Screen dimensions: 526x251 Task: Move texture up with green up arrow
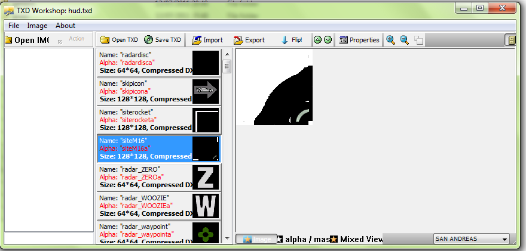click(x=317, y=40)
